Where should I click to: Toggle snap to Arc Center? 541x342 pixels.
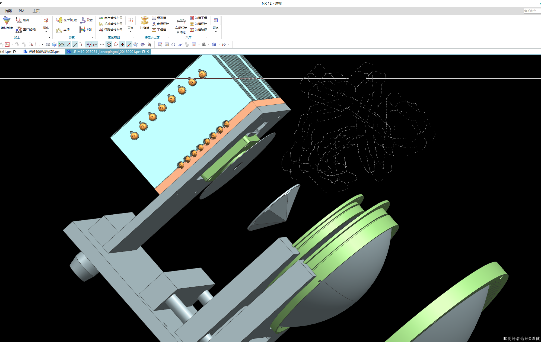click(109, 44)
